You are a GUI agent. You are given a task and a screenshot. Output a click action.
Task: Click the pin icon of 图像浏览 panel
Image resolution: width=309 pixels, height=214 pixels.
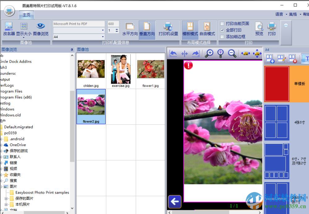point(72,49)
